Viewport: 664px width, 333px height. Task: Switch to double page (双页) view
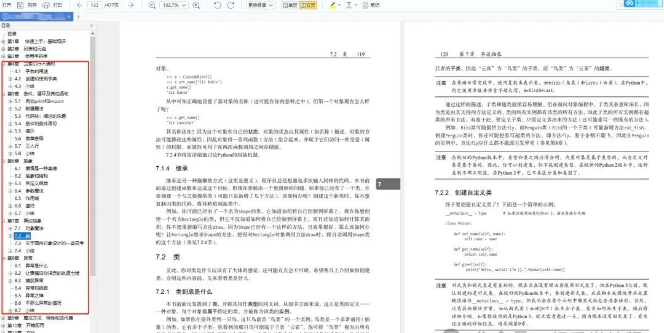[x=308, y=5]
